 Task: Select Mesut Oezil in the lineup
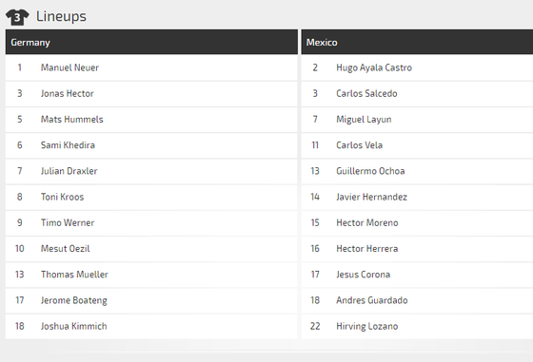(66, 249)
